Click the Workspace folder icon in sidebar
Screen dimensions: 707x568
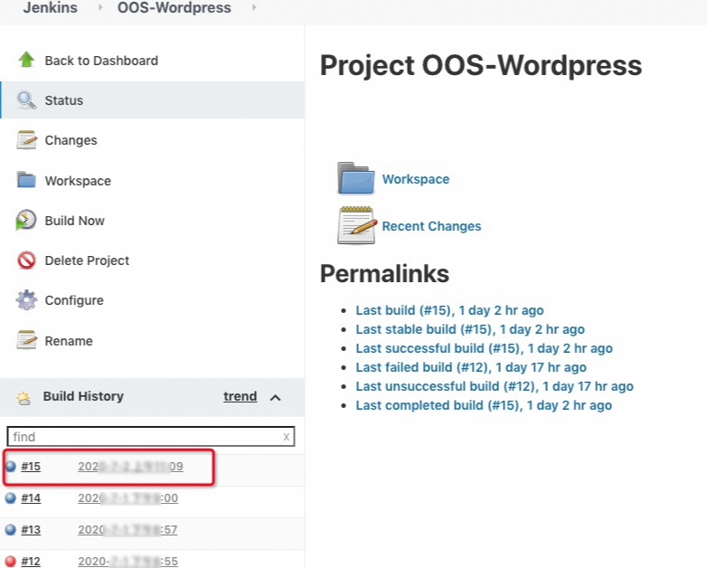click(x=26, y=180)
